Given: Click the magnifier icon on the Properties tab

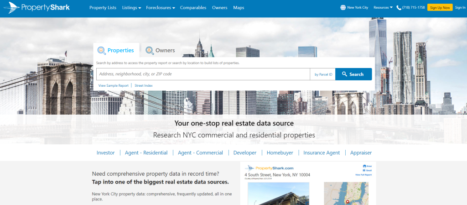Looking at the screenshot, I should tap(101, 50).
